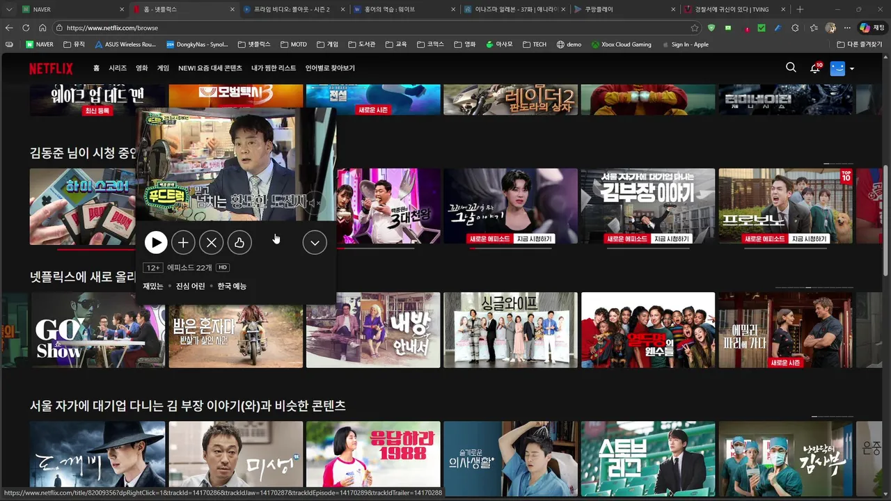Open the TECH bookmarks folder

[x=535, y=45]
